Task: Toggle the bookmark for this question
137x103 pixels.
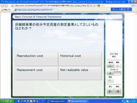Action: [114, 73]
